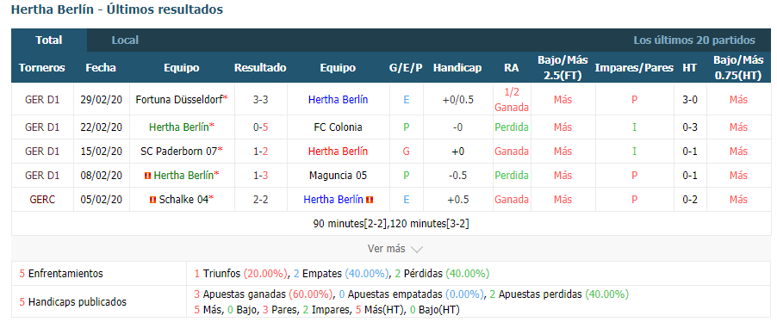Click the Handicap column header
Screen dimensions: 777x322
coord(457,68)
